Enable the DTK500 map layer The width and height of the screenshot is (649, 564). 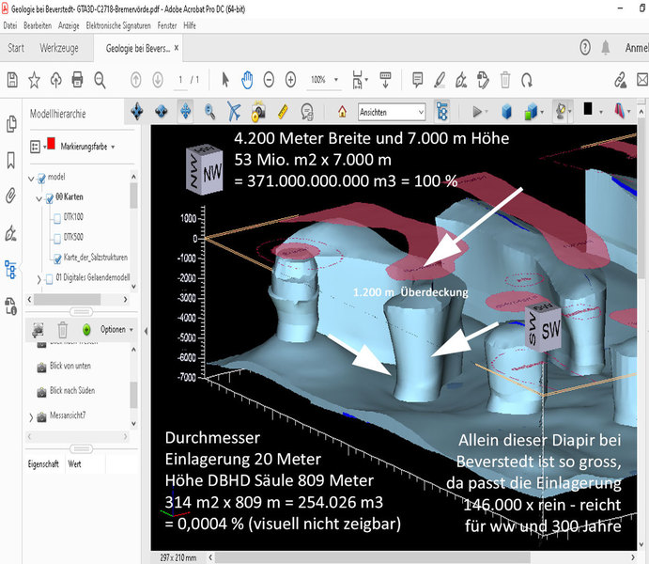point(55,238)
